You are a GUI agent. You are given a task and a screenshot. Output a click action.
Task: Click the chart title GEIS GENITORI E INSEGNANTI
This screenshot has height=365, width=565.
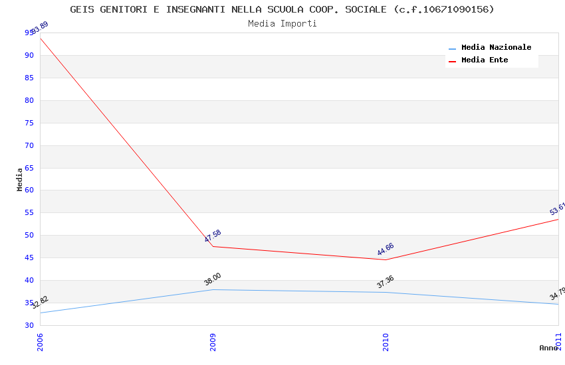(282, 9)
